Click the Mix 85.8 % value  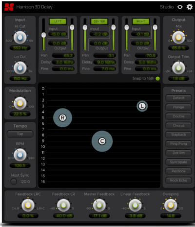tap(178, 48)
